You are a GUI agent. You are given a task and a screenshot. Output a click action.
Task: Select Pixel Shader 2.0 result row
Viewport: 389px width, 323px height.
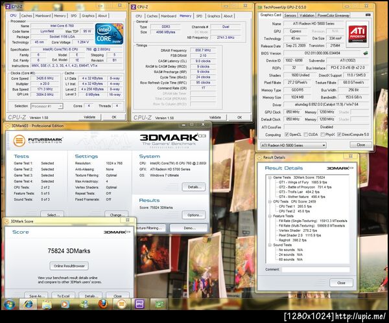300,236
